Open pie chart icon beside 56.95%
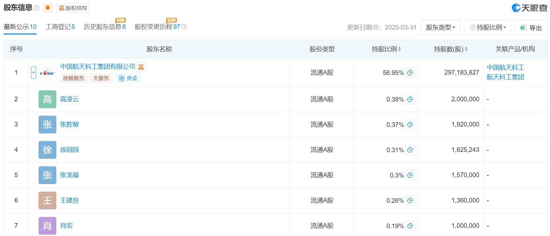Screen dimensions: 550x236 [410, 73]
